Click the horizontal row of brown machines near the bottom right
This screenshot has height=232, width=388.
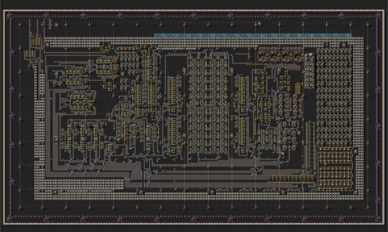click(x=291, y=179)
